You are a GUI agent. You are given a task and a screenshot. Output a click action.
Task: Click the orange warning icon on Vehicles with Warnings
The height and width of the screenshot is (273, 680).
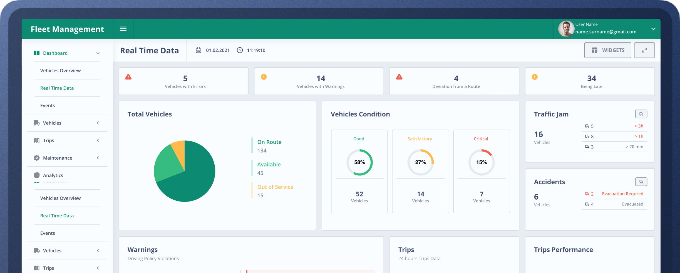point(264,77)
